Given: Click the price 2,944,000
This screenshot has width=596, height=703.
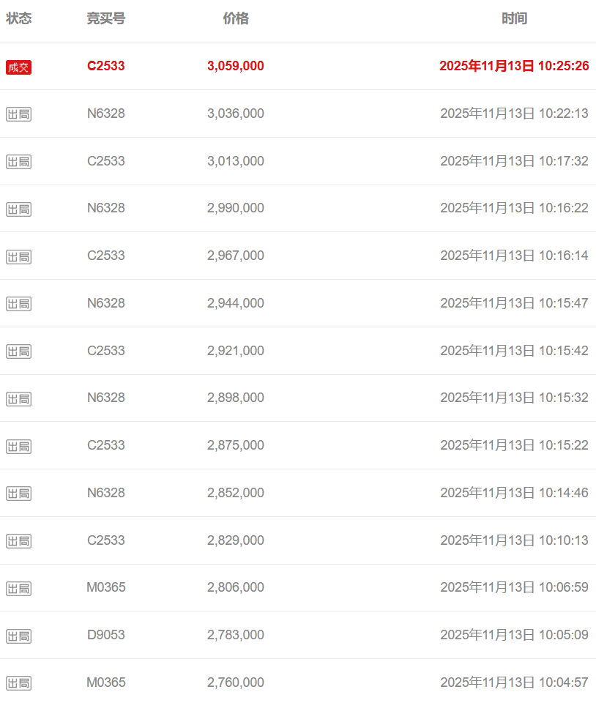Looking at the screenshot, I should pyautogui.click(x=235, y=303).
